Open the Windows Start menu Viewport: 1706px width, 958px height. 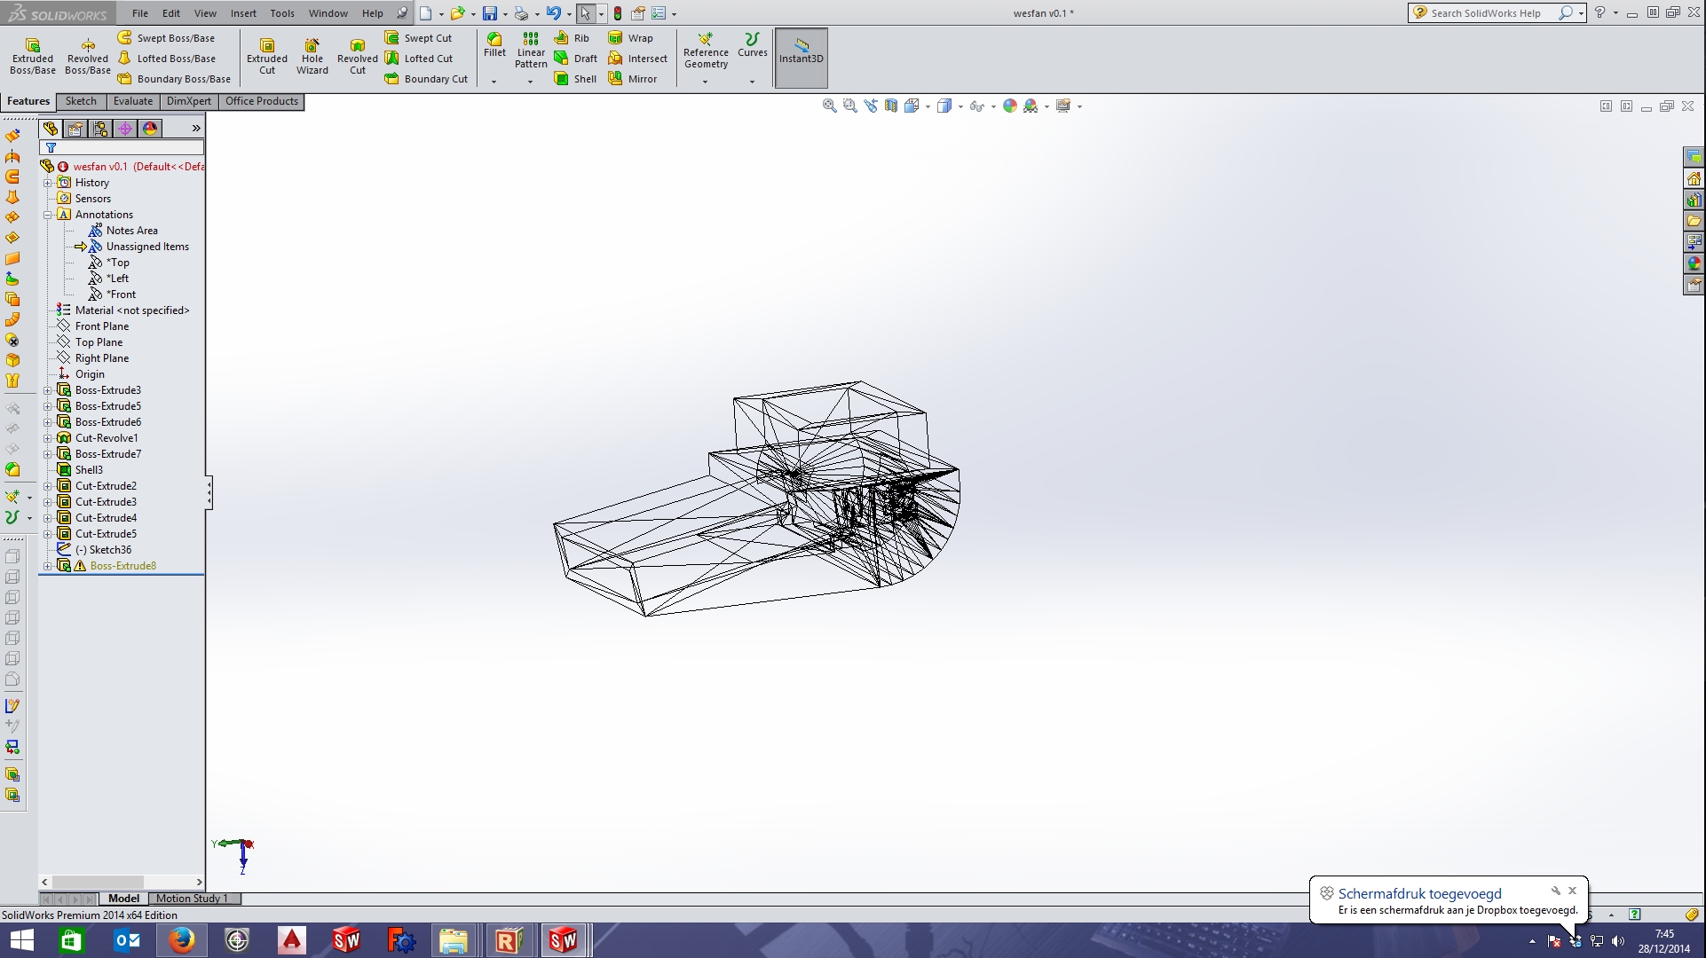21,940
